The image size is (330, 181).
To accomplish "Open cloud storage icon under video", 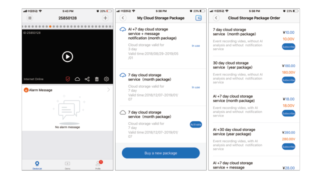I will pos(77,79).
